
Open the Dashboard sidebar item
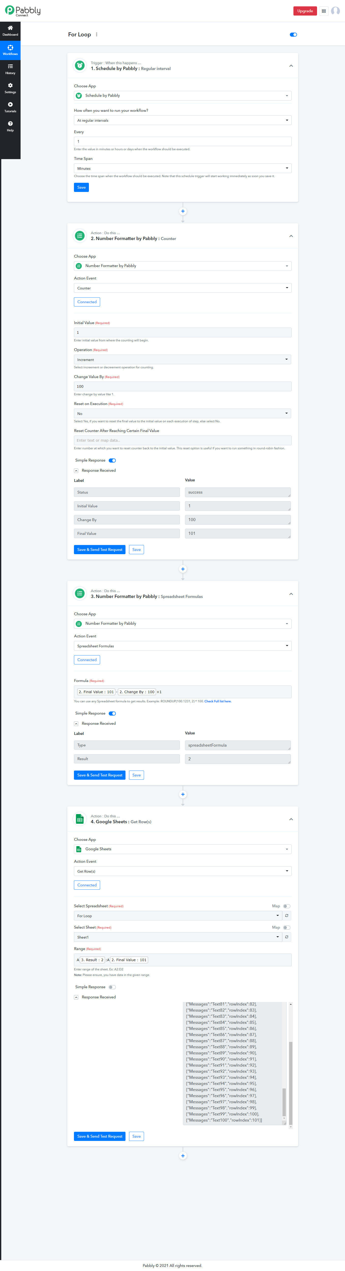click(x=10, y=31)
